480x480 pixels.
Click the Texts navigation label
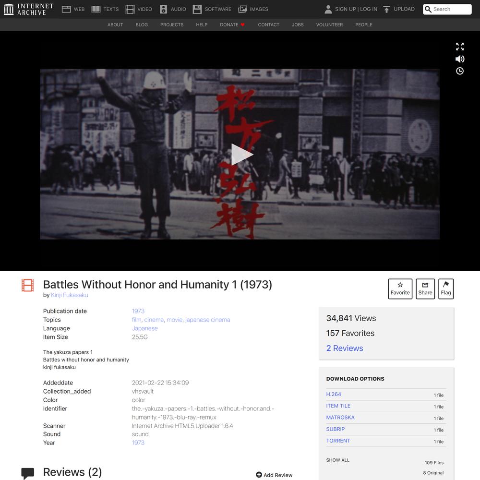[x=111, y=9]
